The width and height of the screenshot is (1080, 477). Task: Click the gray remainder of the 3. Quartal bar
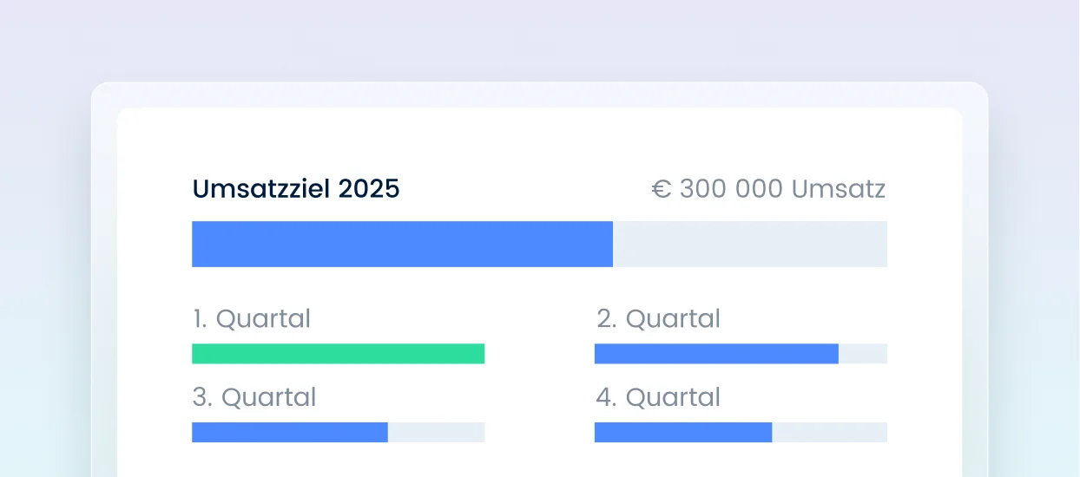tap(436, 432)
